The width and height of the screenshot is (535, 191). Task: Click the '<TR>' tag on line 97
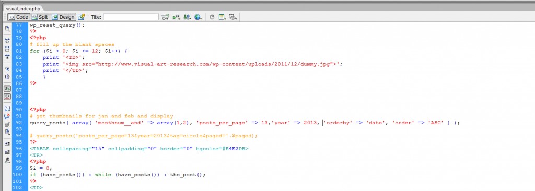36,155
